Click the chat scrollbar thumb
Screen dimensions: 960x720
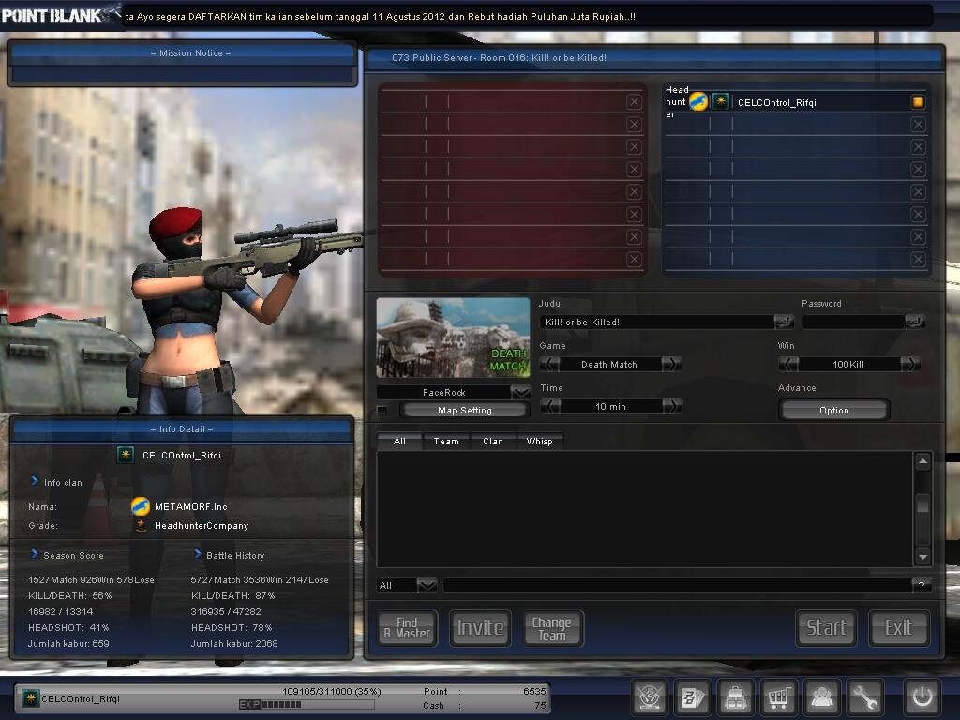tap(922, 504)
